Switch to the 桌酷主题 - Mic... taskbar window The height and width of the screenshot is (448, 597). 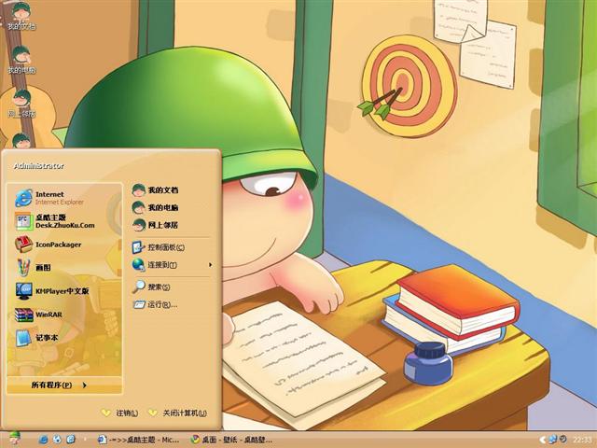[x=138, y=440]
